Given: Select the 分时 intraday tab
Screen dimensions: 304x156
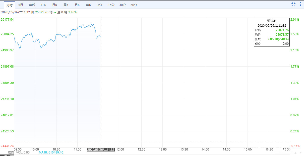Looking at the screenshot, I should pos(9,5).
